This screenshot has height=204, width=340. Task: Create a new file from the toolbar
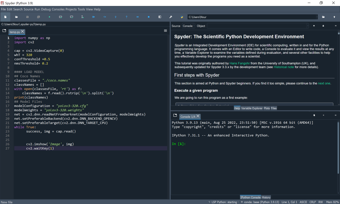coord(5,17)
